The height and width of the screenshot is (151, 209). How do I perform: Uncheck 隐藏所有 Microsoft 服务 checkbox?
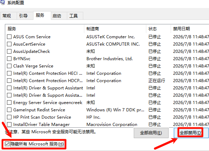(x=7, y=144)
